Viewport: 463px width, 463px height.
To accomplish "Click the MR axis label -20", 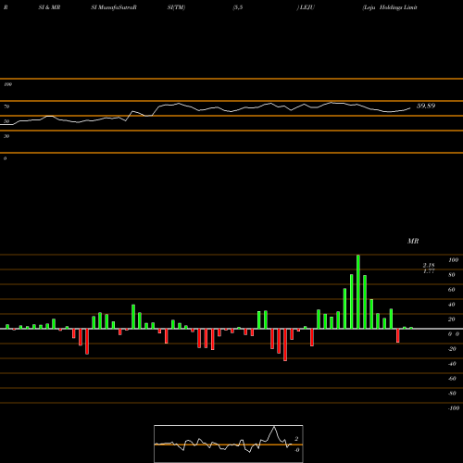I will click(452, 349).
